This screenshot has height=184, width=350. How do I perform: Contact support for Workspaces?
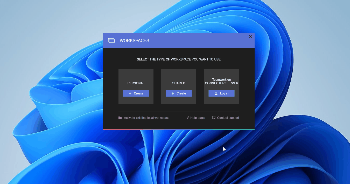tap(228, 118)
